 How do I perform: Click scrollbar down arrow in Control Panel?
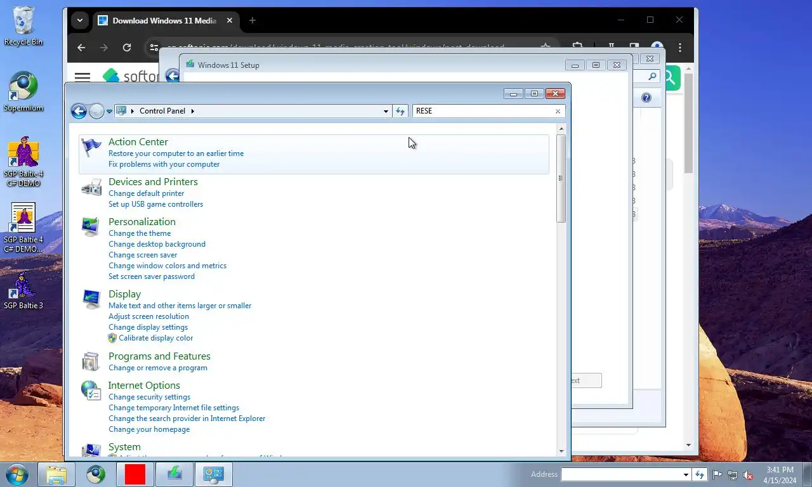click(x=561, y=451)
